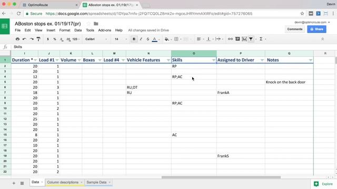The width and height of the screenshot is (337, 189).
Task: Star the spreadsheet title
Action: tap(88, 24)
